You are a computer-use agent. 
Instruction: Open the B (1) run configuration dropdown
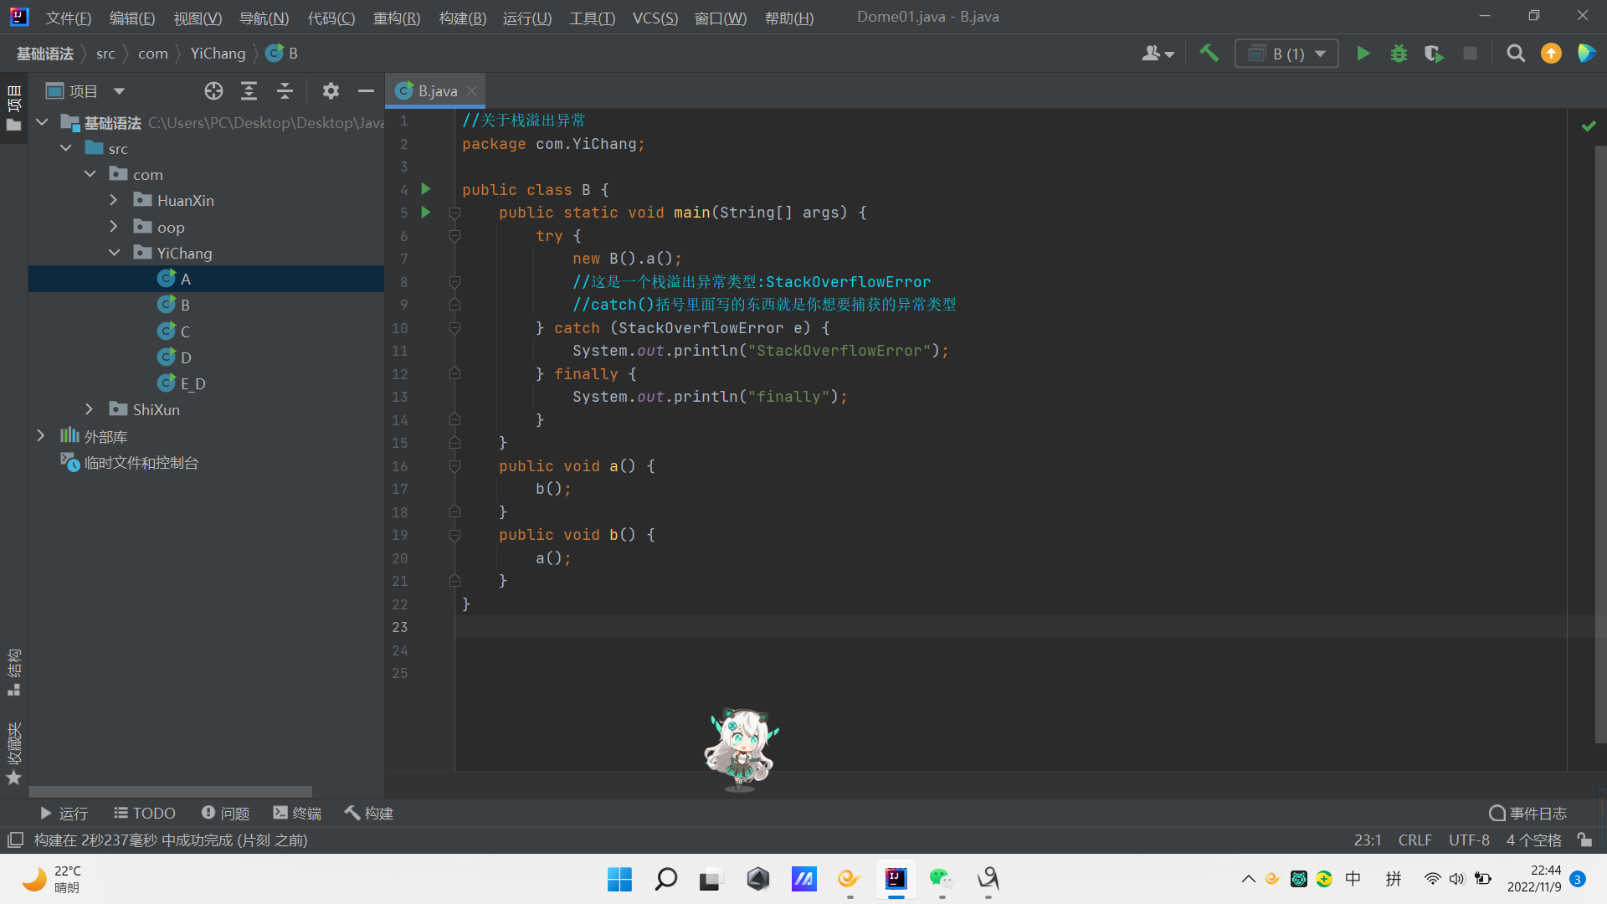[1286, 54]
